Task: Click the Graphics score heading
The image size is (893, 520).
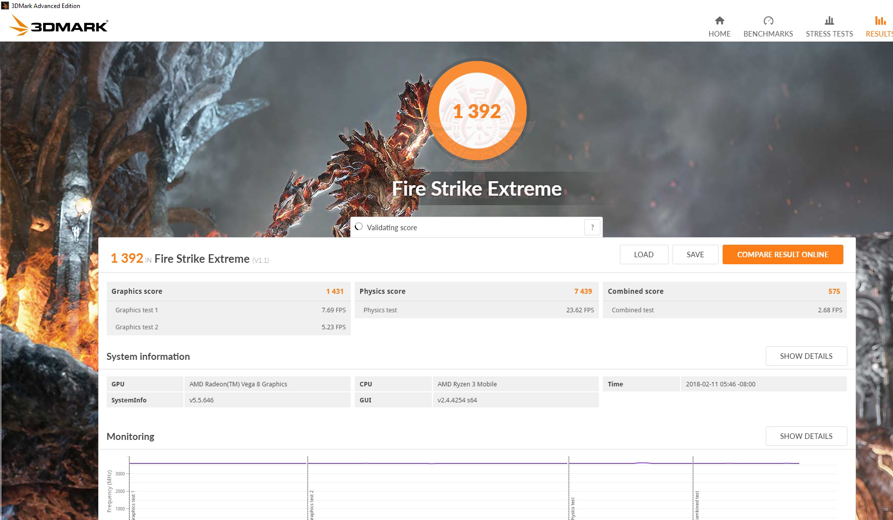Action: click(137, 291)
